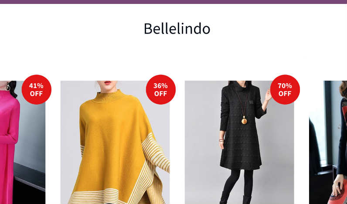Click the striped sleeve of yellow sweater
The image size is (347, 204).
[x=156, y=153]
